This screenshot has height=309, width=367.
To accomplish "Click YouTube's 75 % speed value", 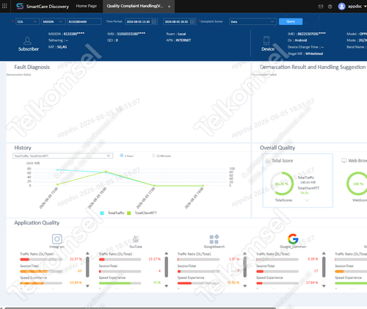I will 157,283.
